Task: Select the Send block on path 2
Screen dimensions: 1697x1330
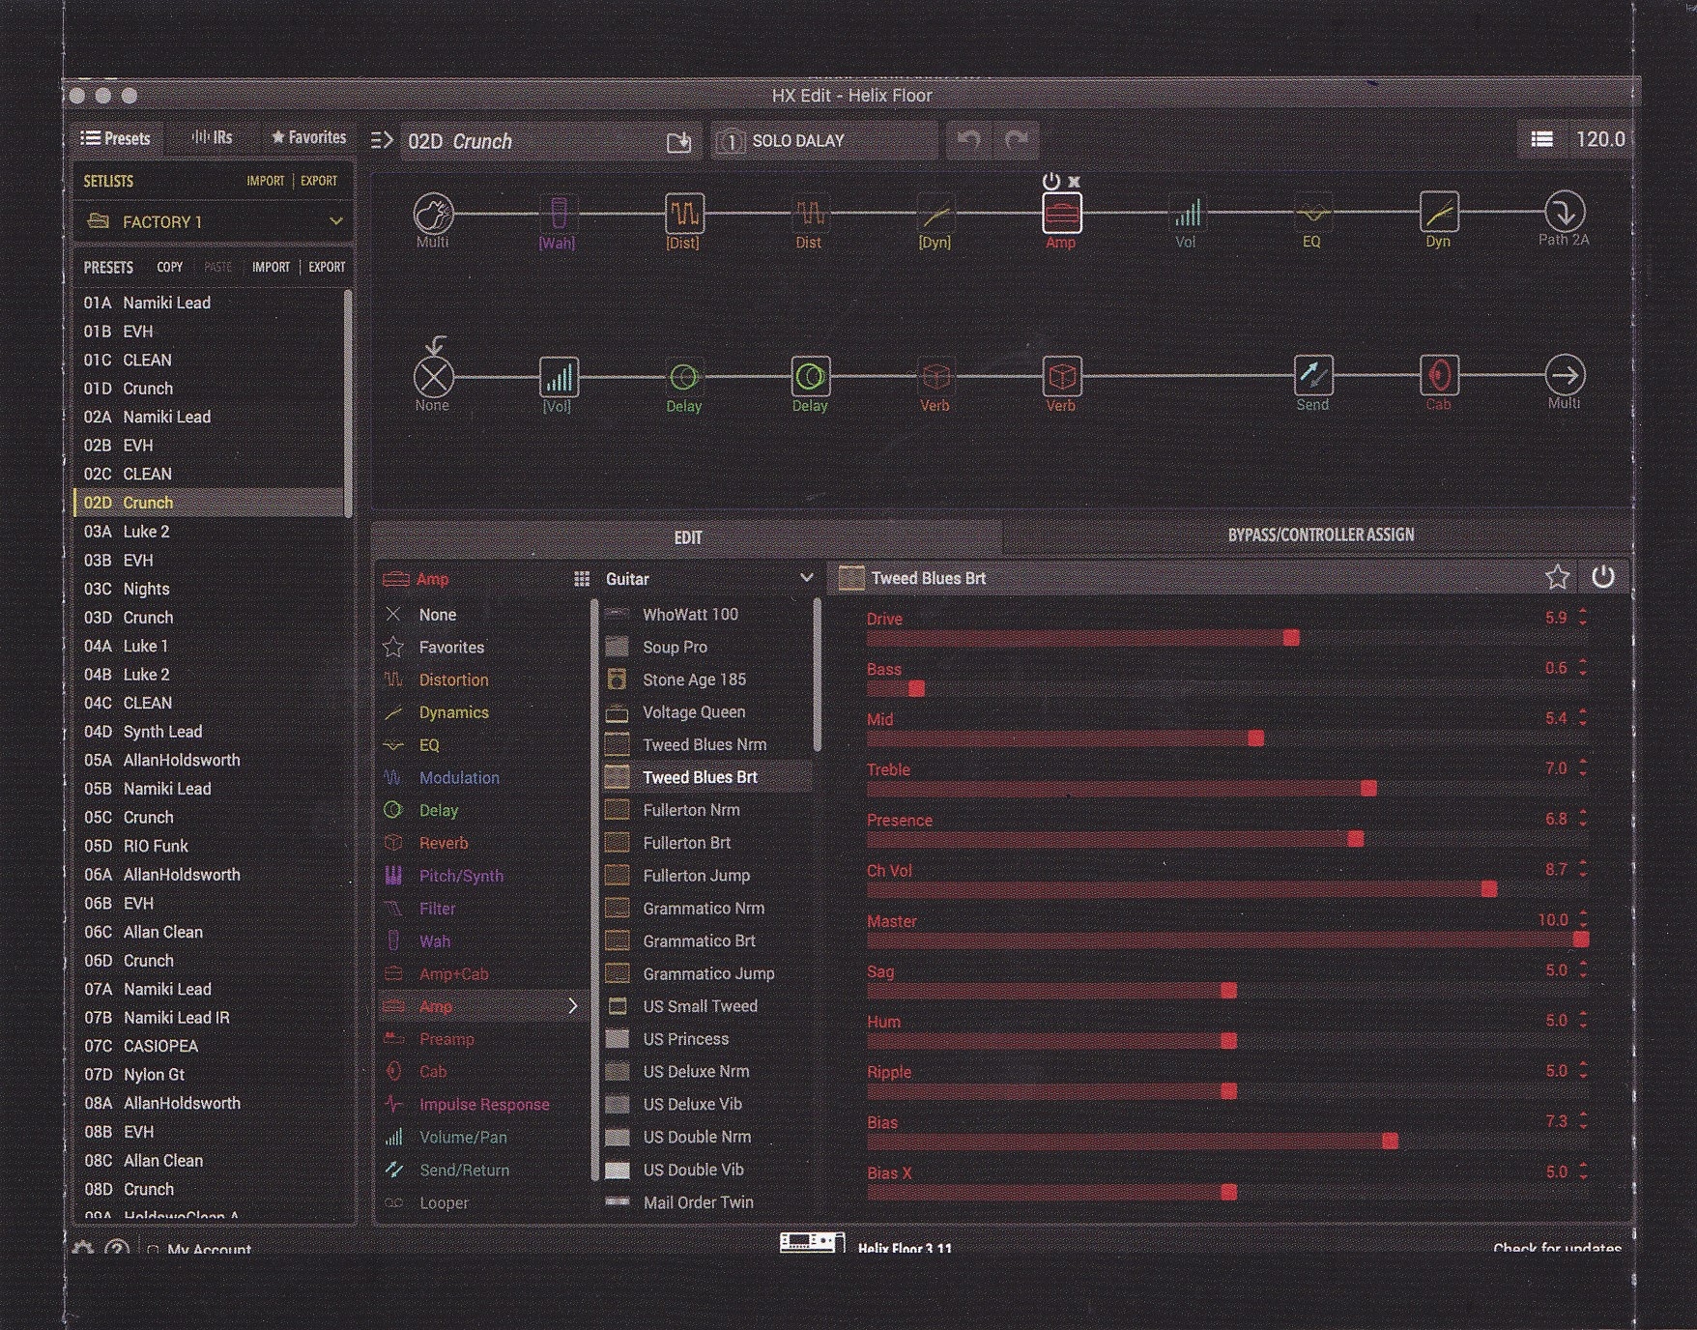Action: 1312,376
